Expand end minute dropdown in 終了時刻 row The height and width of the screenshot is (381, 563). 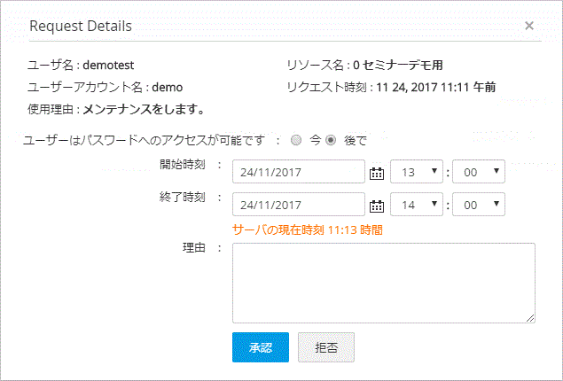tap(478, 205)
